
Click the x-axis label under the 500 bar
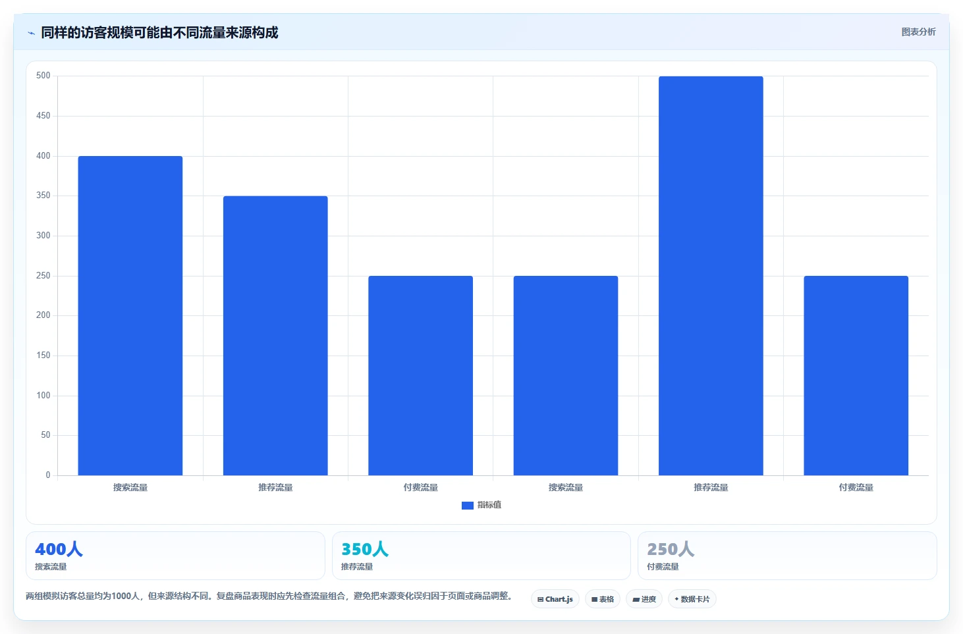(x=711, y=488)
